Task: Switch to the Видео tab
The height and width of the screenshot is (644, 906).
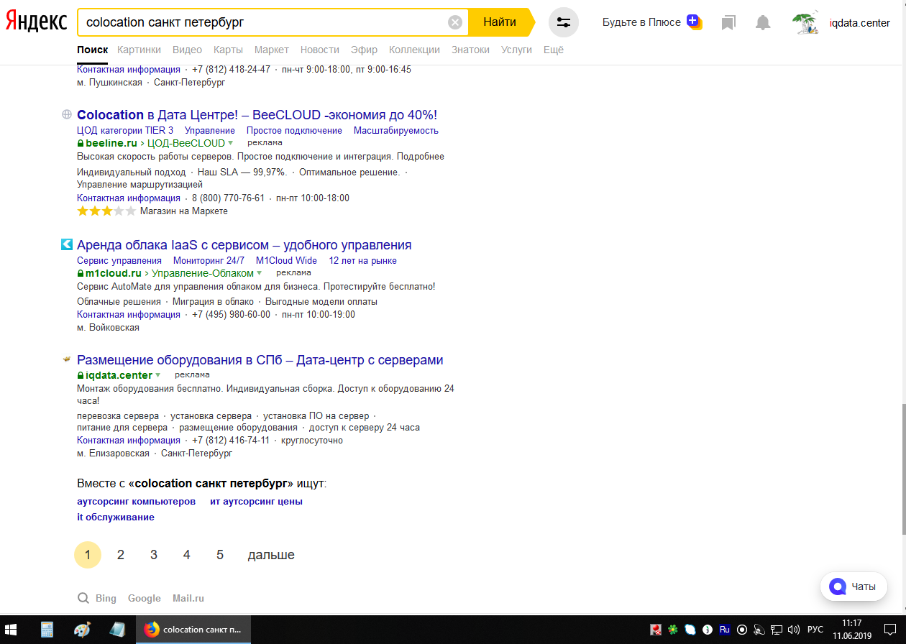Action: [x=187, y=50]
